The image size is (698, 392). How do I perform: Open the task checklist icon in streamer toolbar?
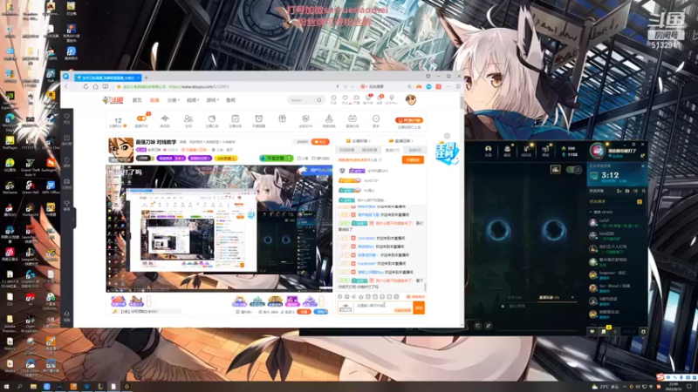(x=235, y=118)
